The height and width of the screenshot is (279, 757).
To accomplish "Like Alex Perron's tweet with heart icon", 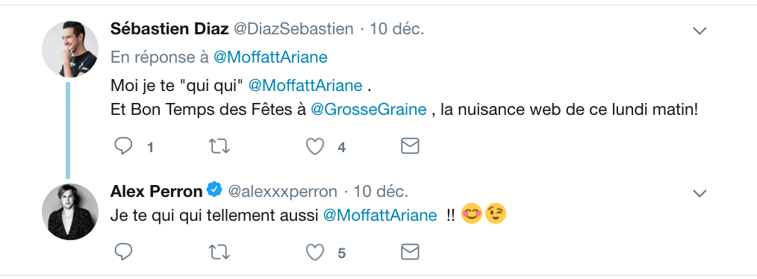I will tap(315, 251).
